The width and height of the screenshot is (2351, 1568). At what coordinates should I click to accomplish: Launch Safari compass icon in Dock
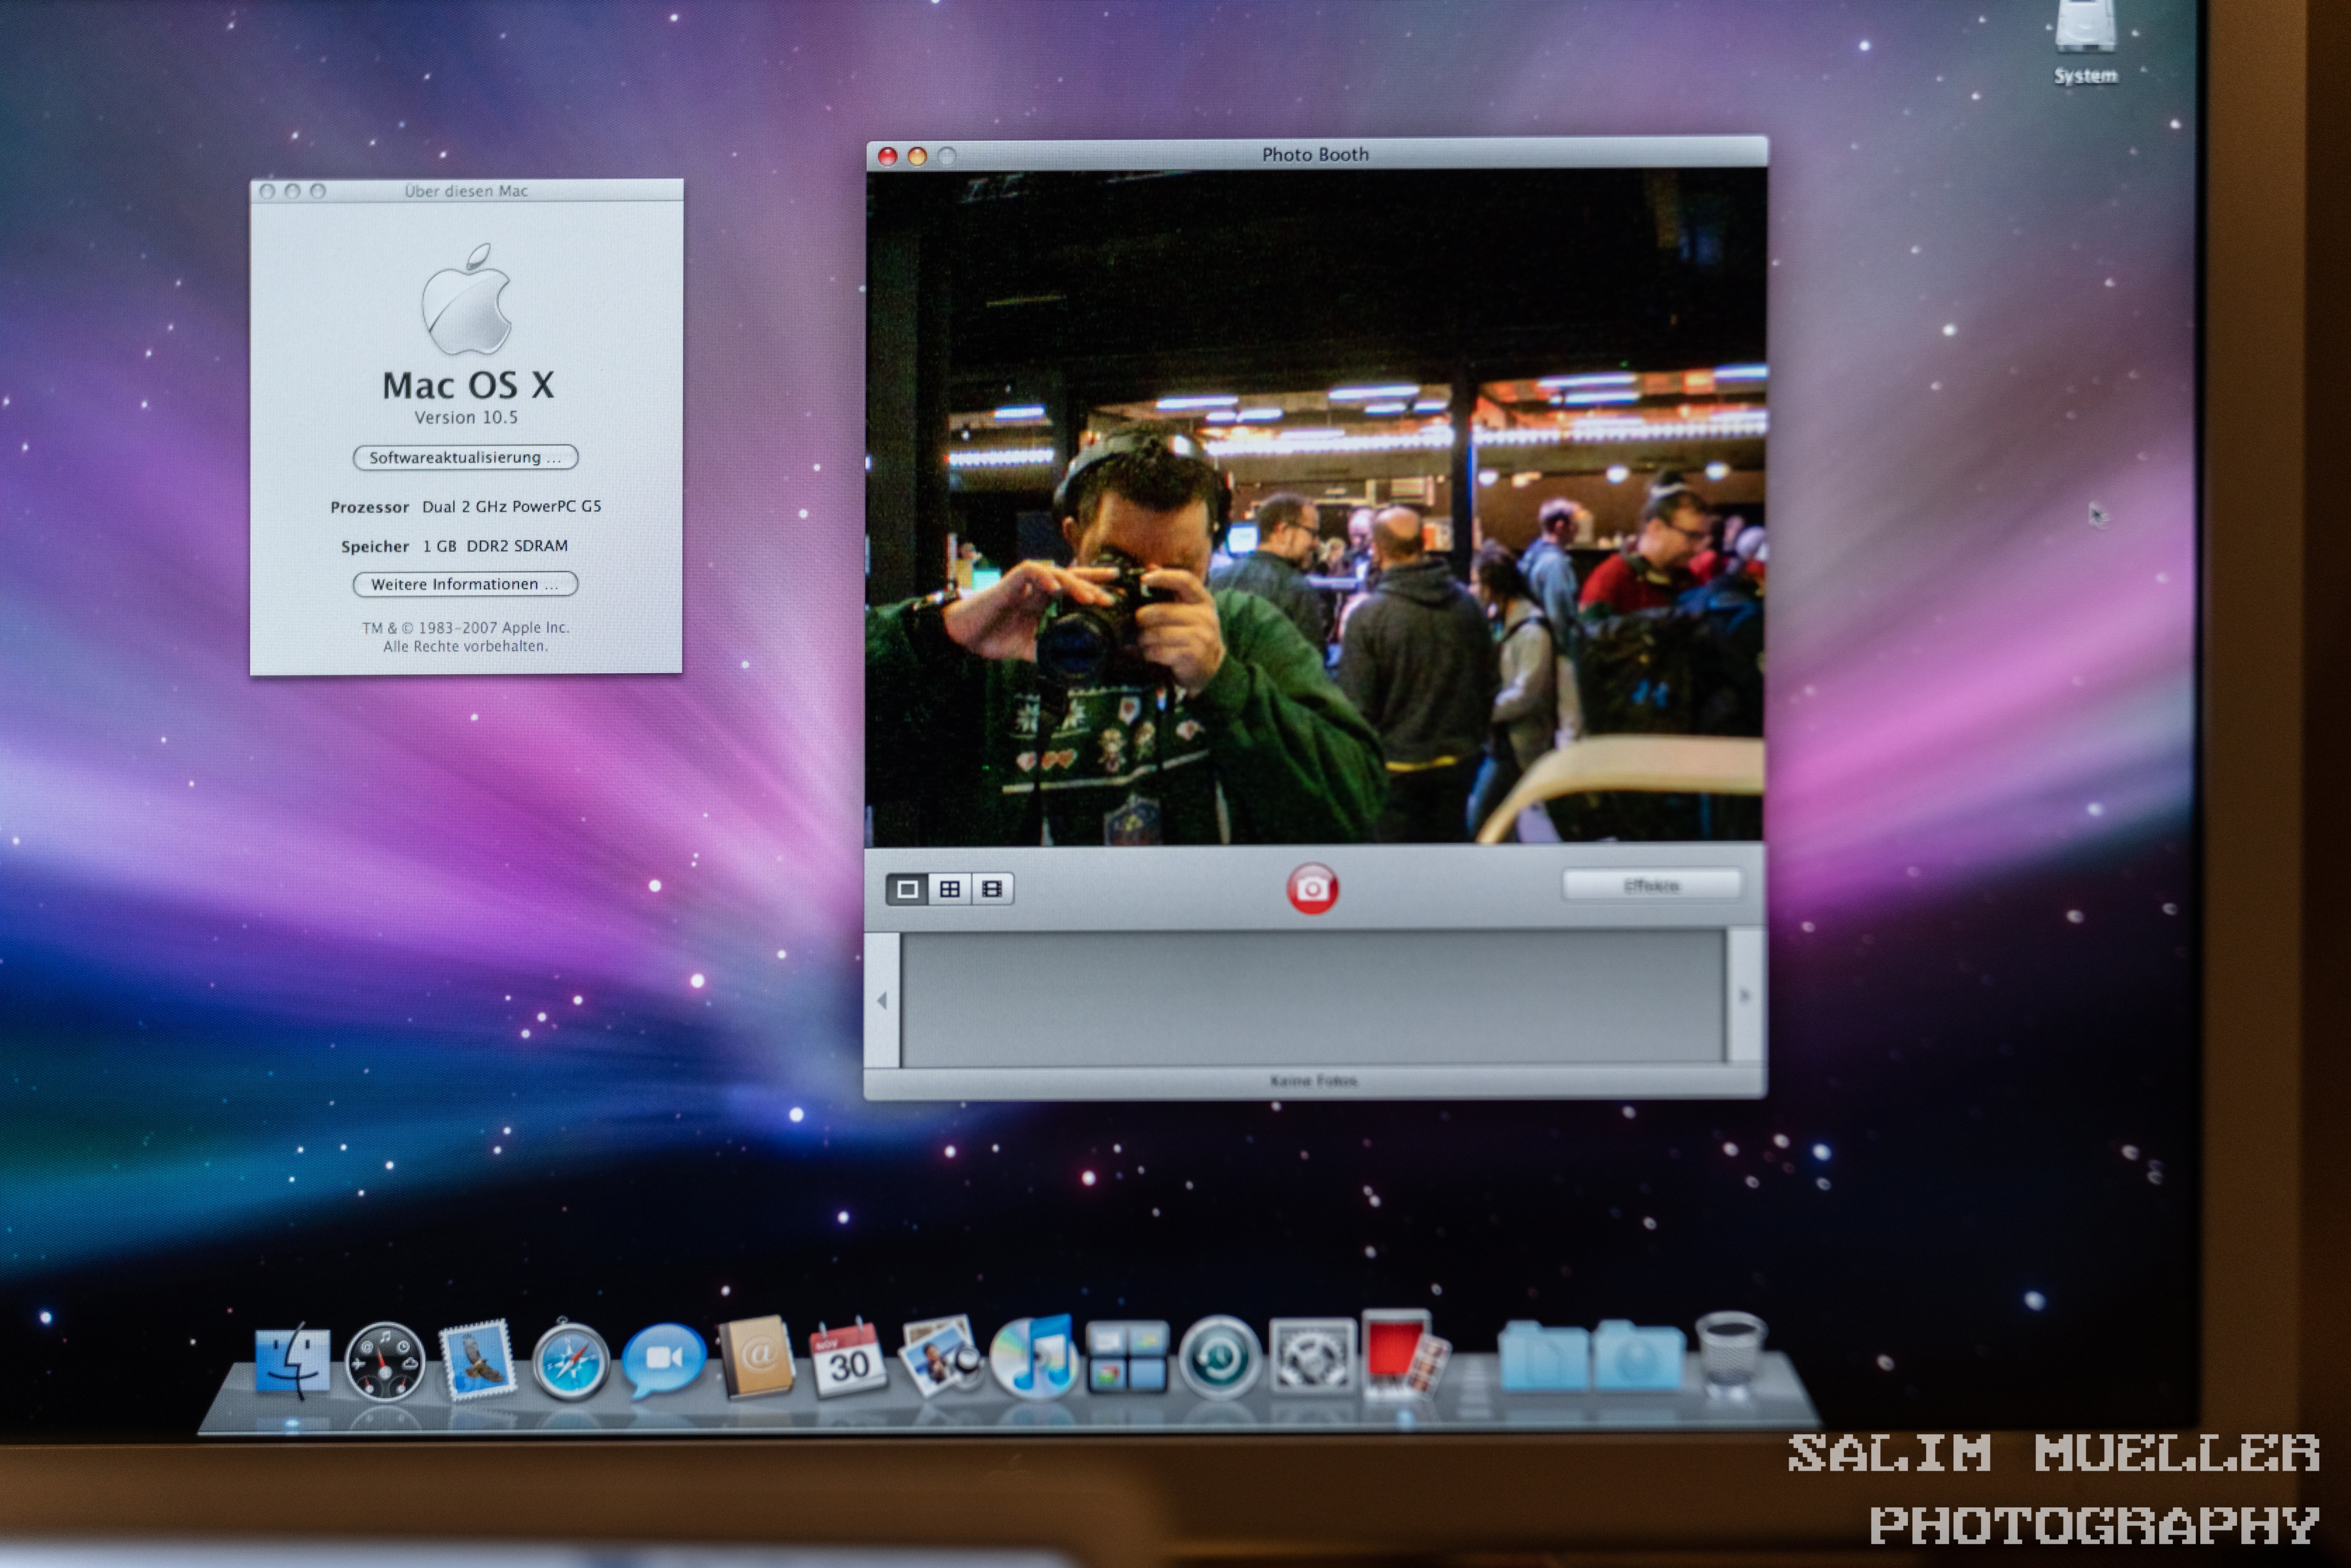click(x=570, y=1361)
